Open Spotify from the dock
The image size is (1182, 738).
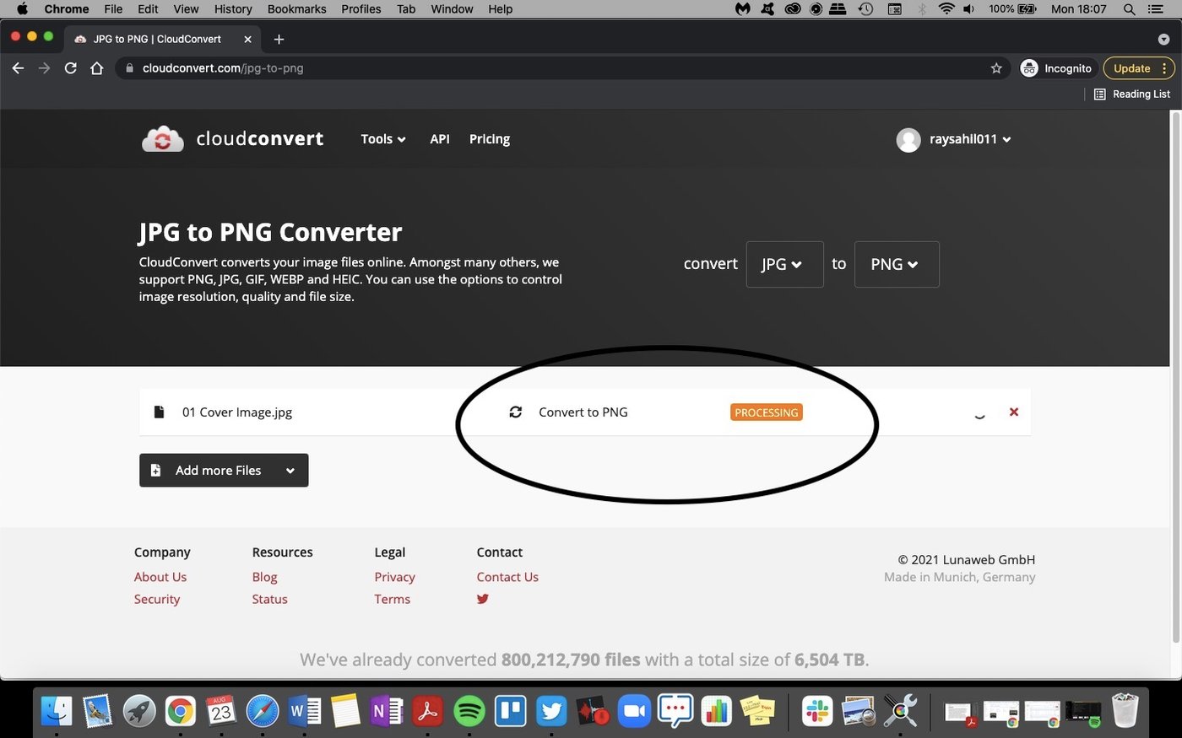469,711
